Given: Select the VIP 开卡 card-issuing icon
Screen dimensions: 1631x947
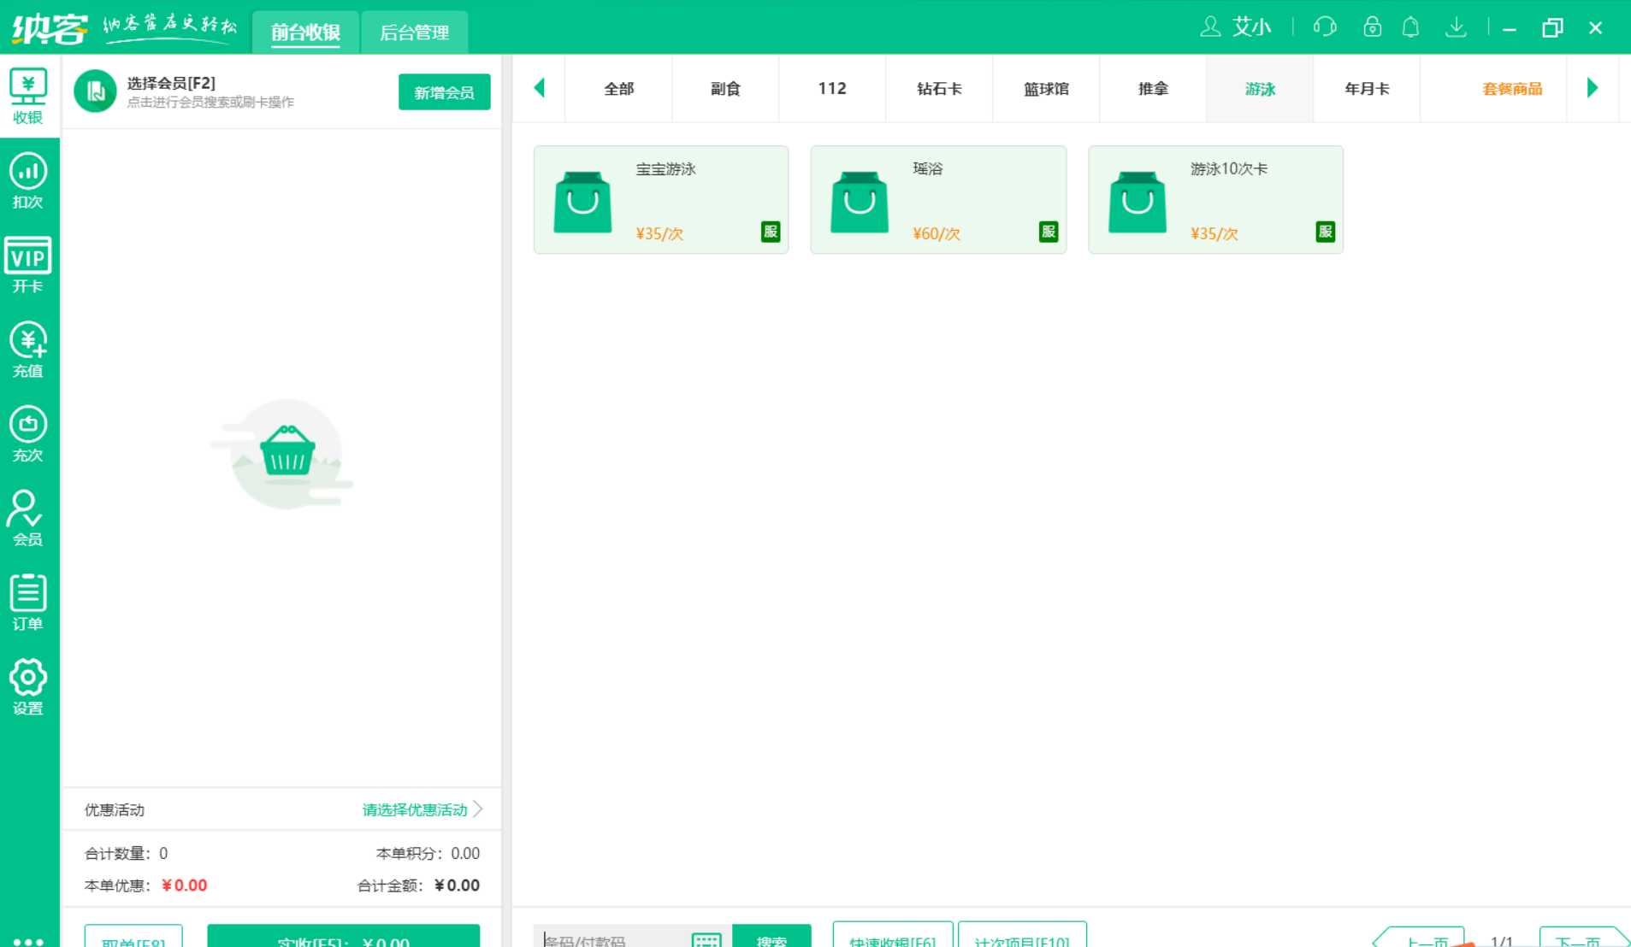Looking at the screenshot, I should [27, 265].
